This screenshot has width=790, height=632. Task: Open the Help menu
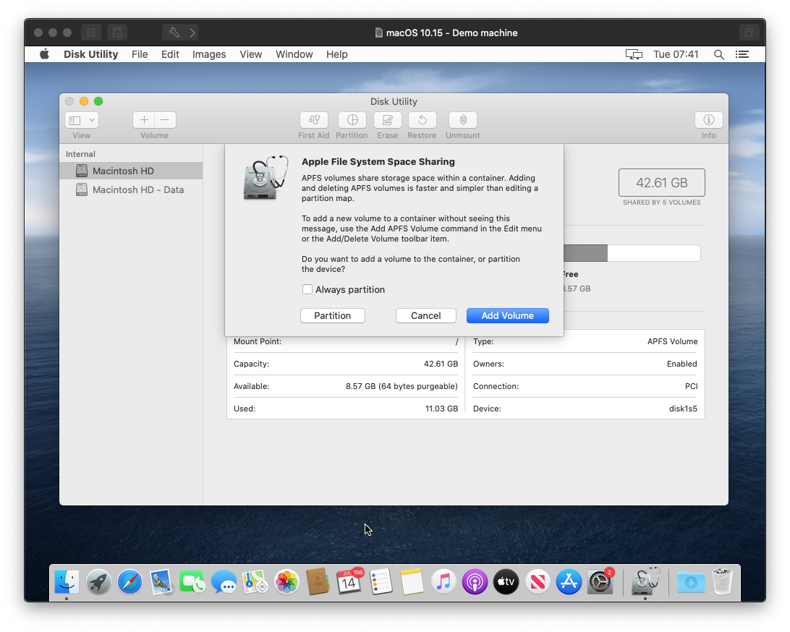pos(336,54)
